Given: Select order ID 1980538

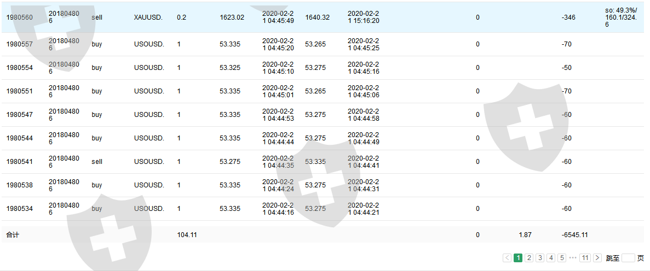Looking at the screenshot, I should [x=20, y=185].
